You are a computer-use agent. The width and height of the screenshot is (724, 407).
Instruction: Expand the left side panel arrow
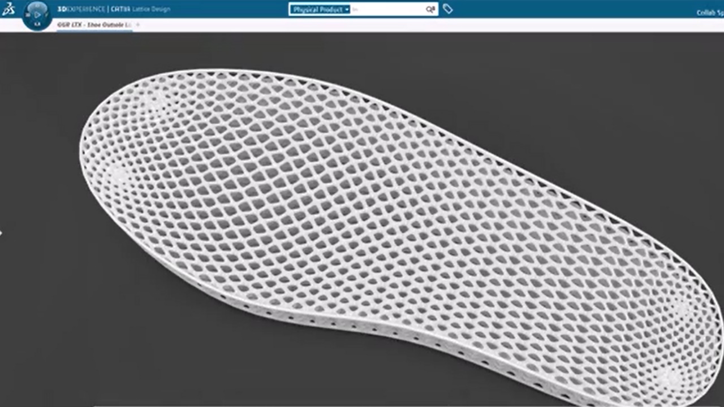tap(1, 232)
